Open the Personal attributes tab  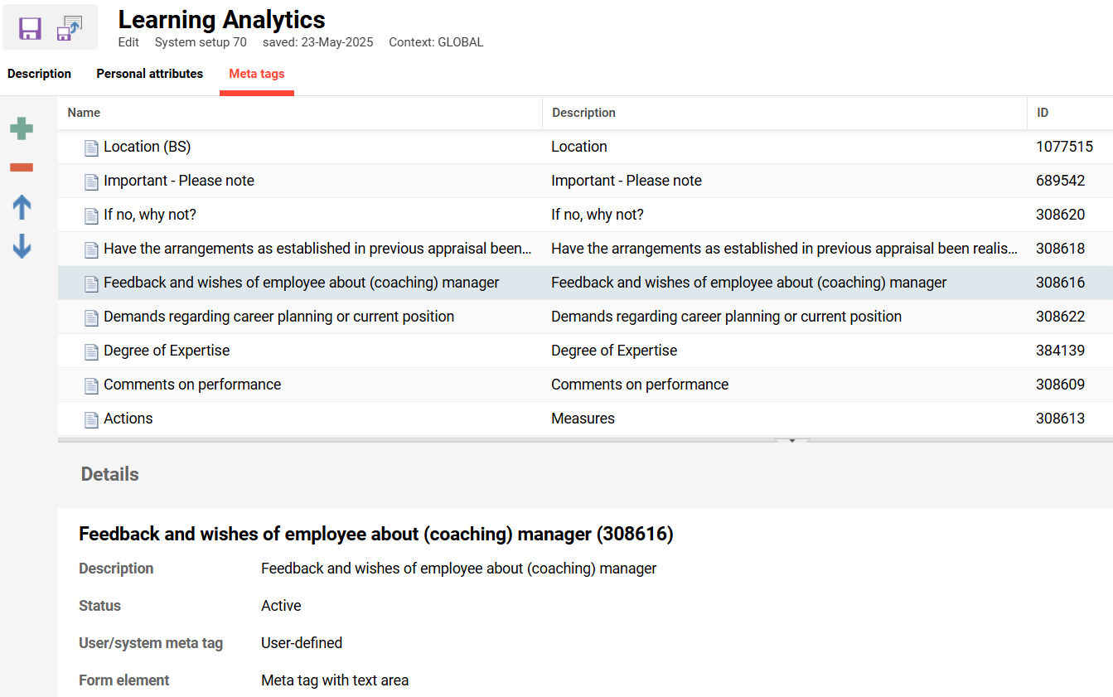pos(149,74)
